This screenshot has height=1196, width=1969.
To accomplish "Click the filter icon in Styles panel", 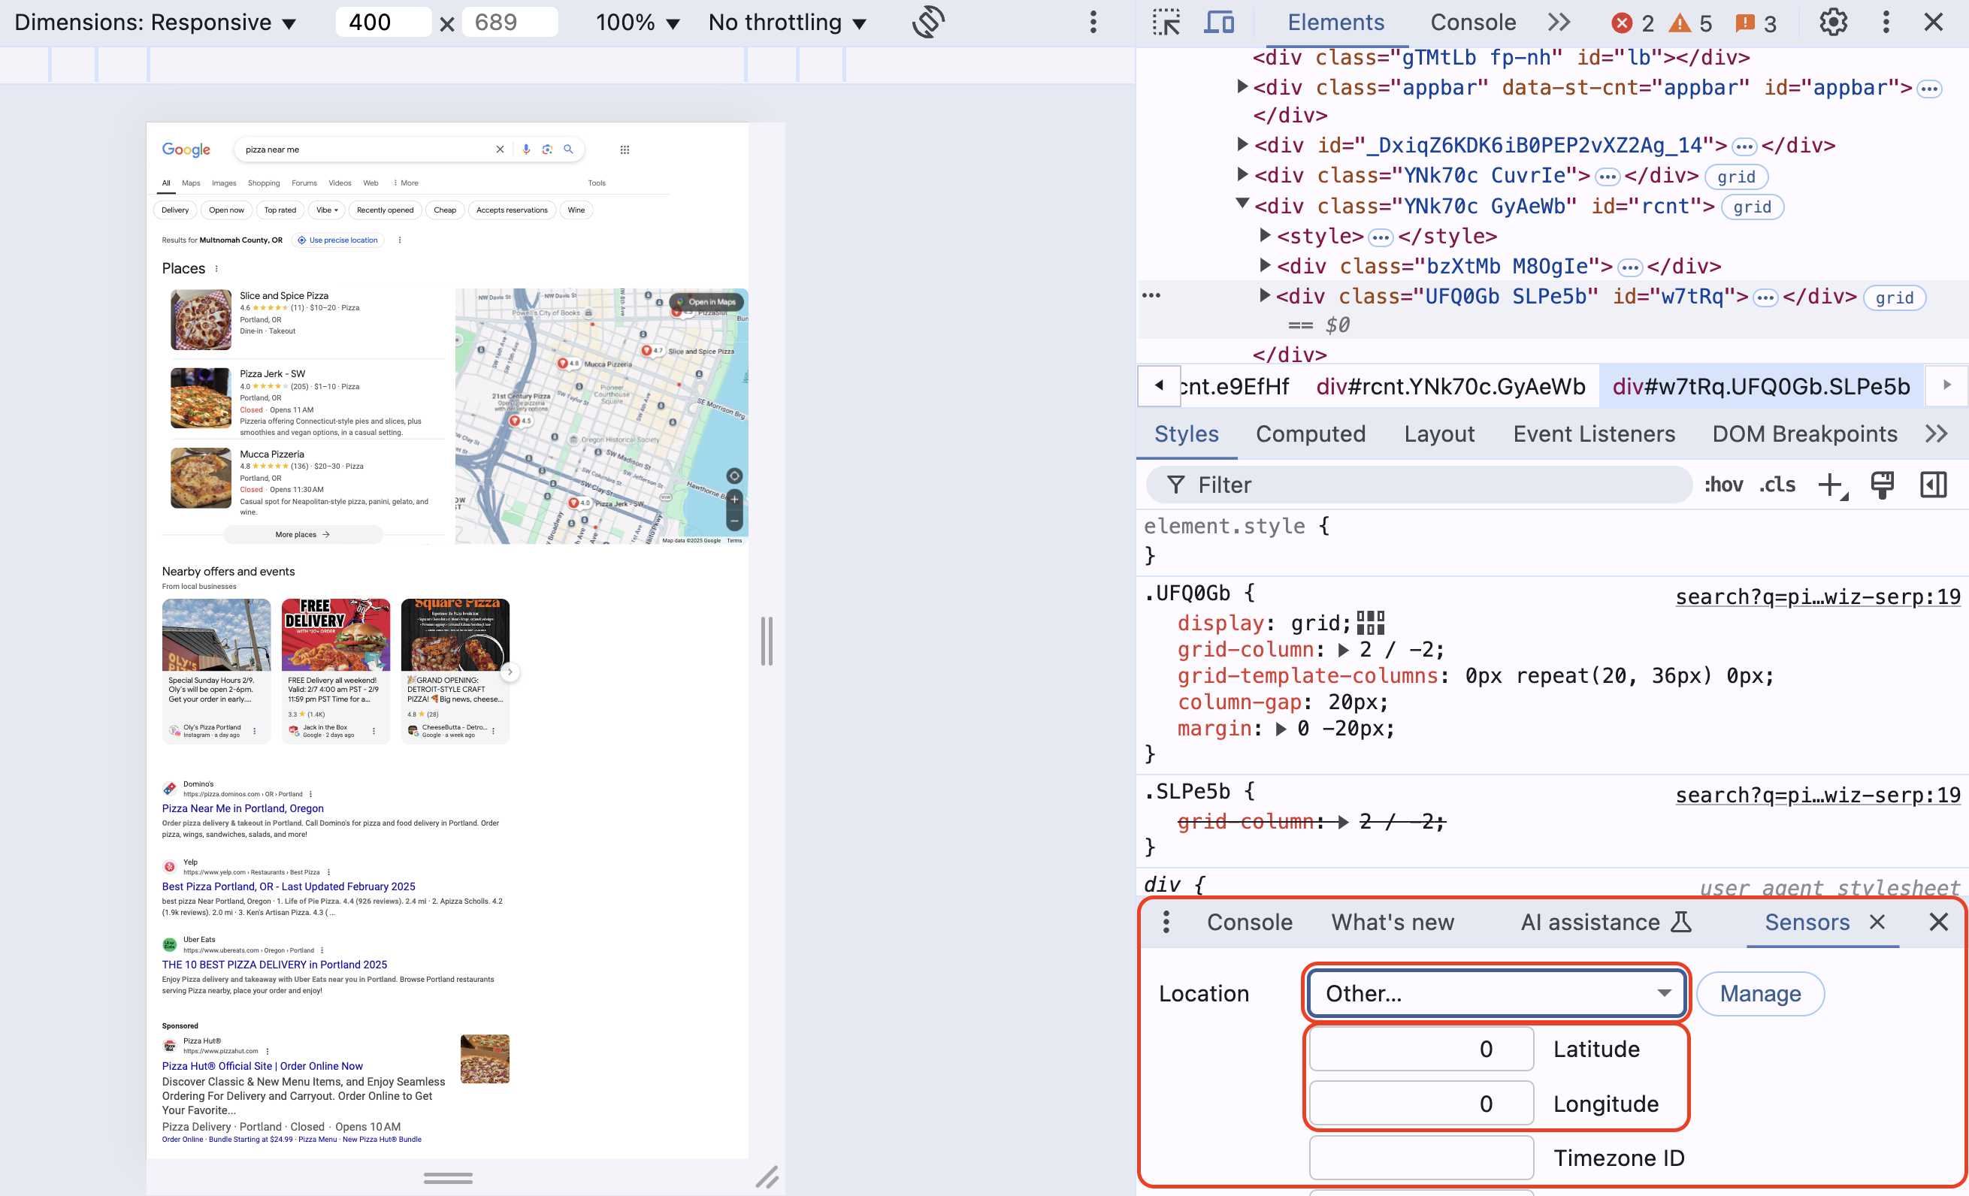I will (1175, 484).
